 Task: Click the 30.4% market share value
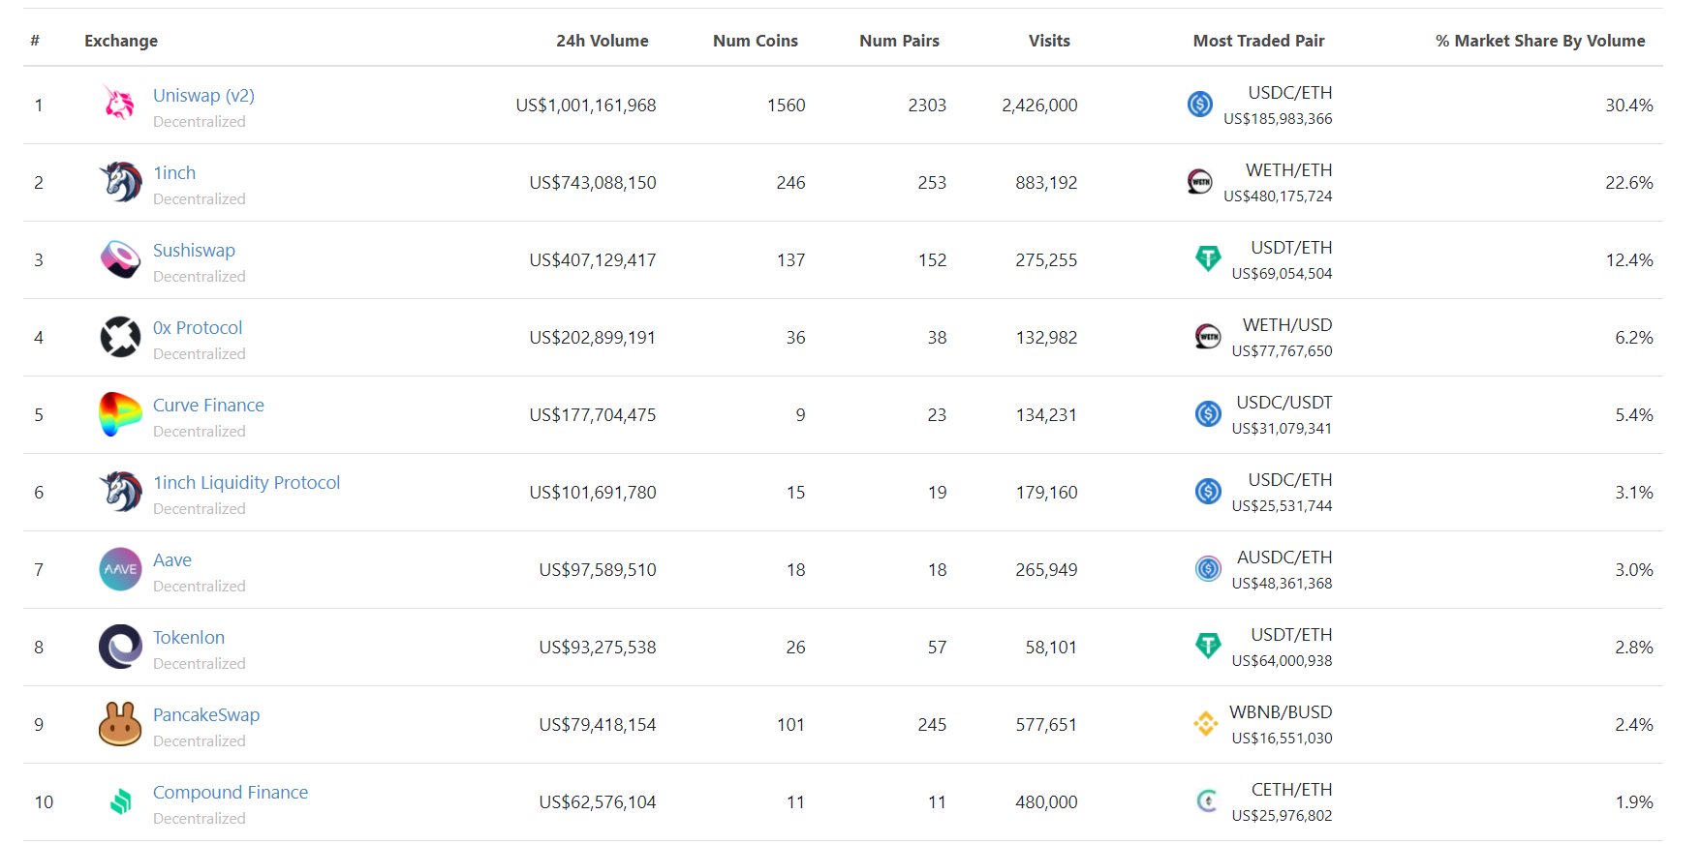click(x=1629, y=105)
